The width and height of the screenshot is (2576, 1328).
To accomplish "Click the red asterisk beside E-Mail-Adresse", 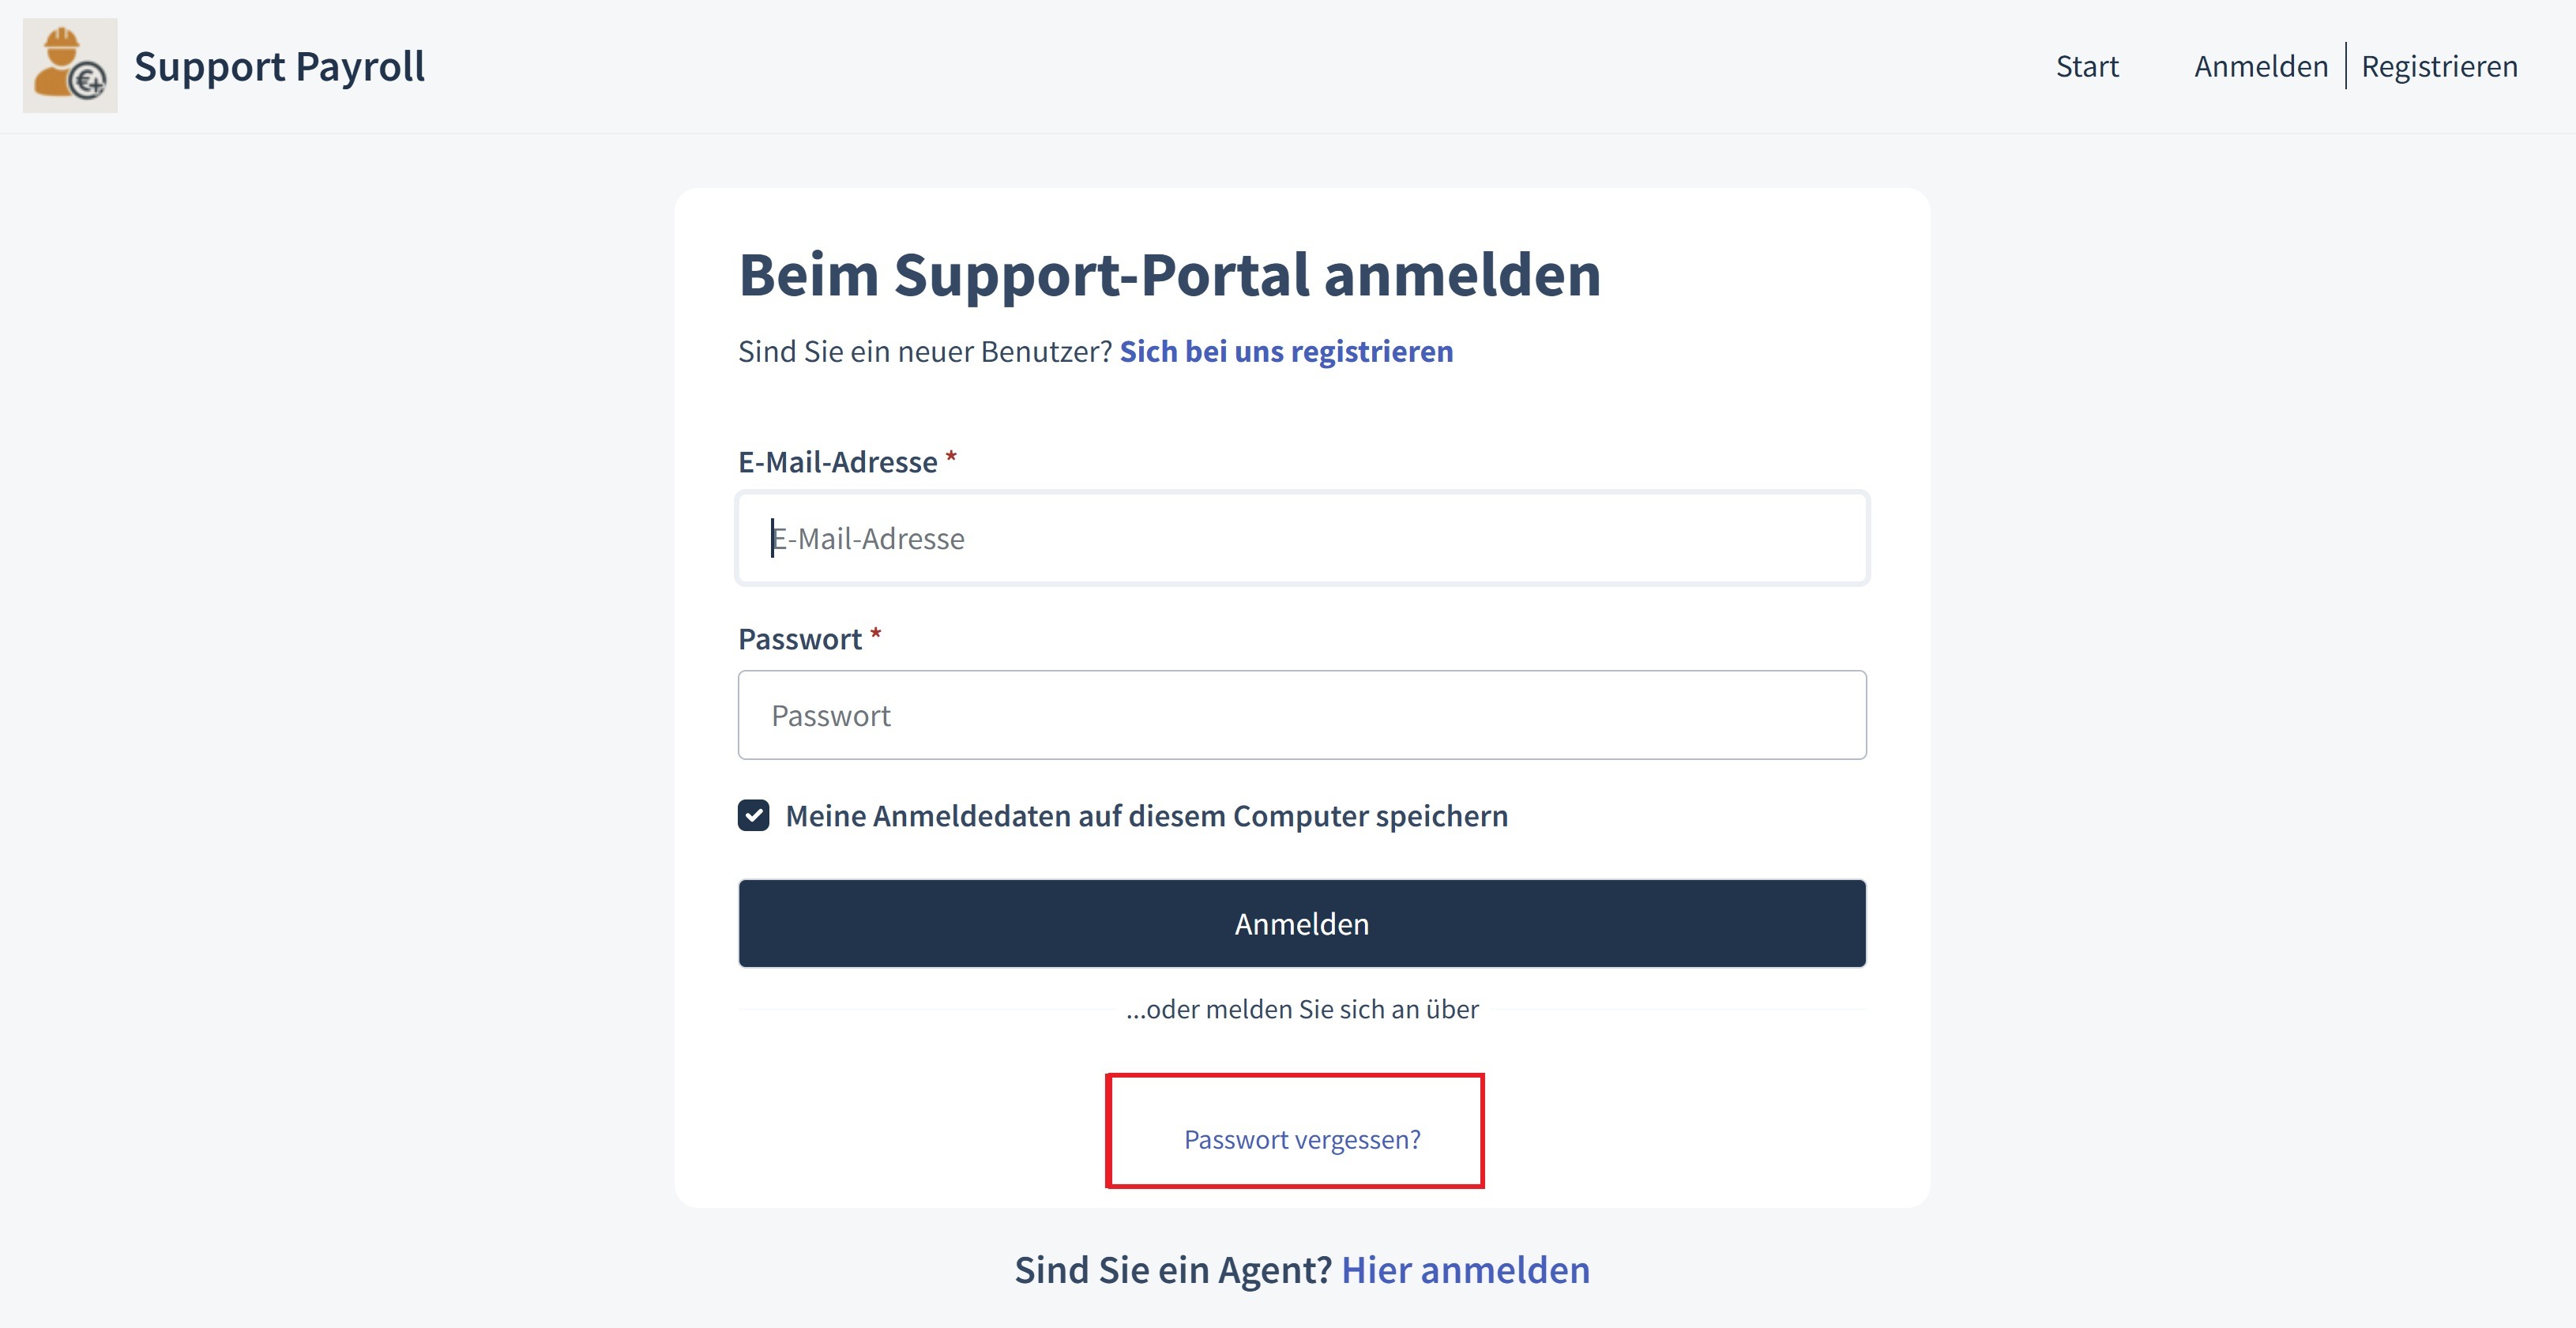I will [x=951, y=457].
